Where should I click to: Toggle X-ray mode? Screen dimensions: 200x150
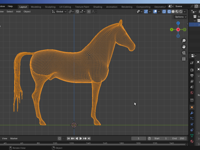pyautogui.click(x=164, y=12)
